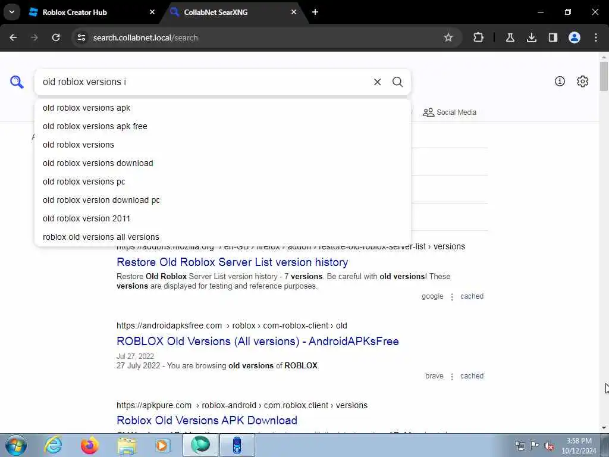The height and width of the screenshot is (457, 609).
Task: Click the scrollbar down arrow
Action: (x=604, y=428)
